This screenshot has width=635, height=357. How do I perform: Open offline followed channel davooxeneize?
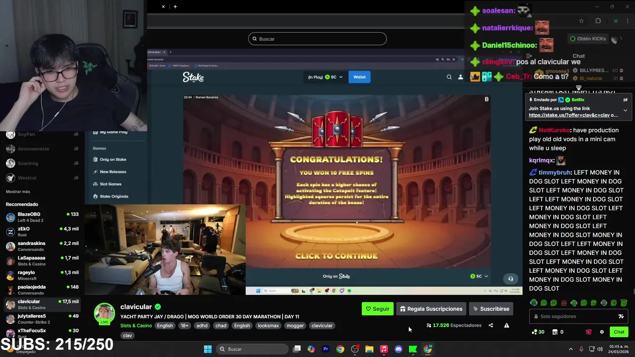[42, 149]
